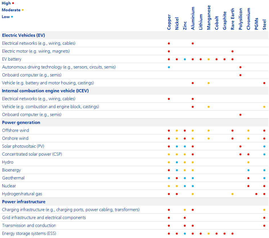The width and height of the screenshot is (269, 238).
Task: Select the Electric Vehicles (EV) section heading
Action: [x=24, y=35]
